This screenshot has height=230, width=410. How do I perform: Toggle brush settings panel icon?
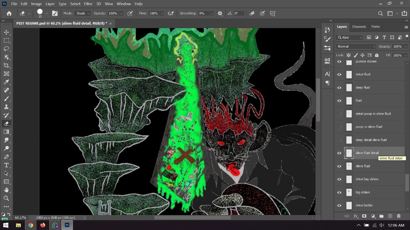pos(55,13)
